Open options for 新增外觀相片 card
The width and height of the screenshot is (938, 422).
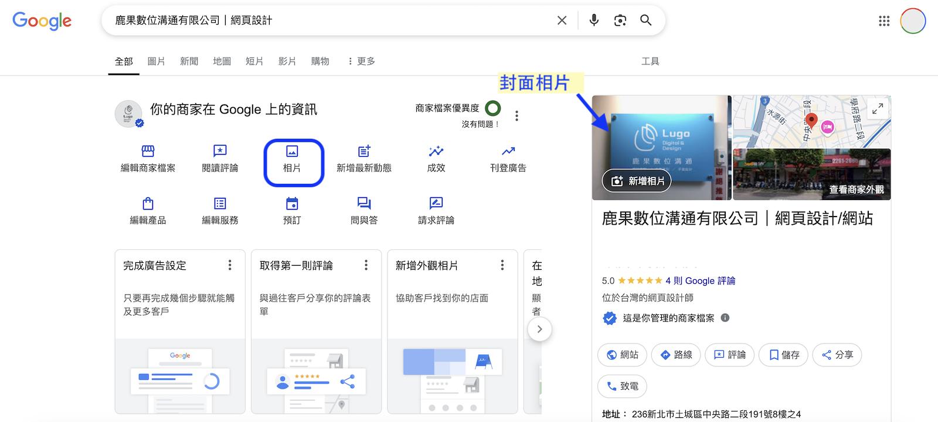(502, 265)
